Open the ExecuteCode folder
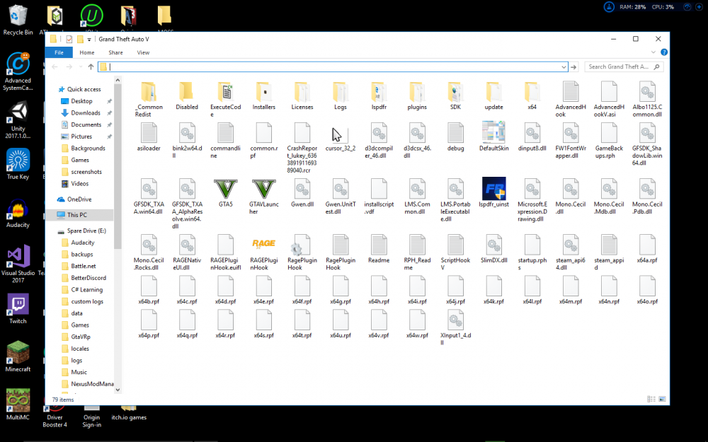708x442 pixels. (225, 91)
